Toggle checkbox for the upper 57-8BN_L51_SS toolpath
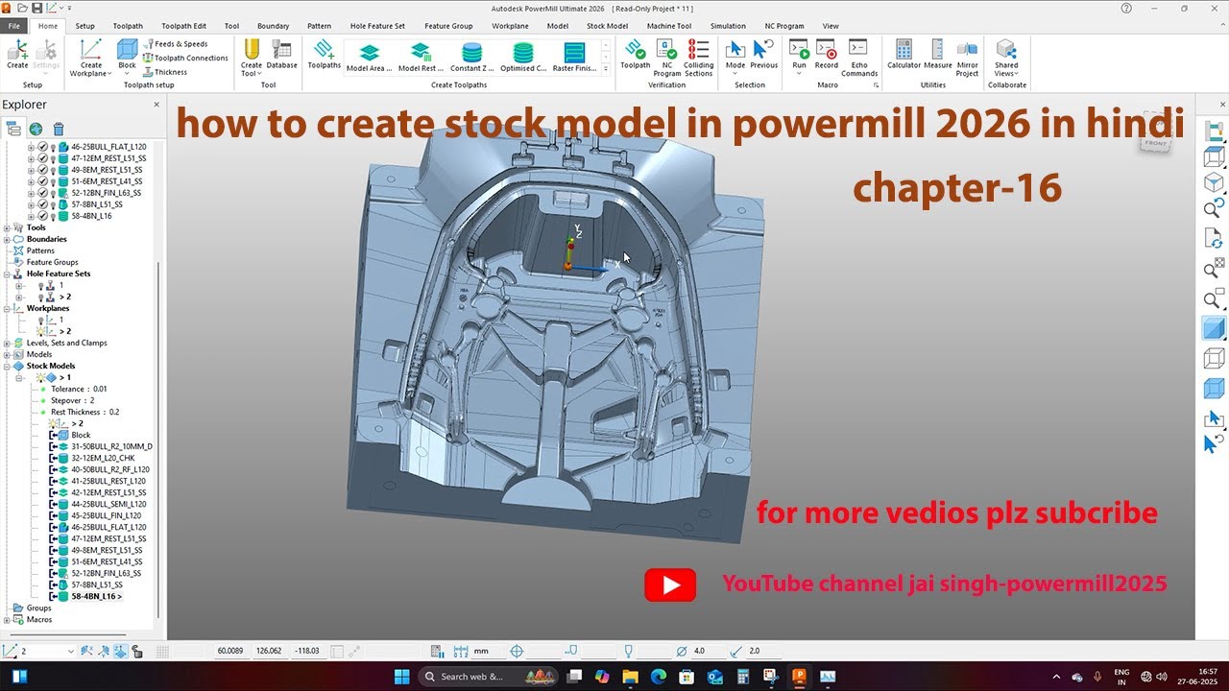This screenshot has width=1229, height=691. point(42,204)
